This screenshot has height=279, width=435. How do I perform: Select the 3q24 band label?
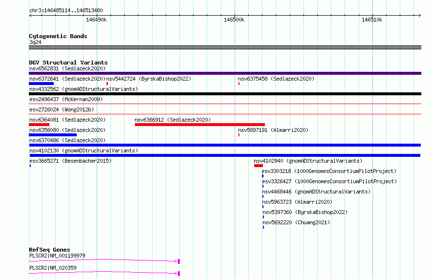pyautogui.click(x=35, y=42)
